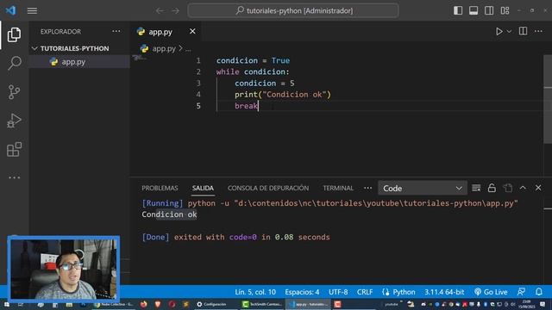Maximize the panel with the chevron up

tap(523, 188)
